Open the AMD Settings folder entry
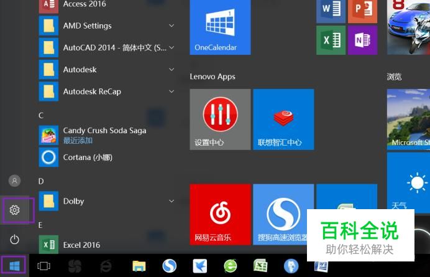Image resolution: width=430 pixels, height=277 pixels. [x=108, y=26]
